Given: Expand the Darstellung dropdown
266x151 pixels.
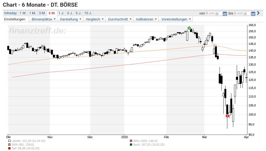Looking at the screenshot, I should 70,19.
